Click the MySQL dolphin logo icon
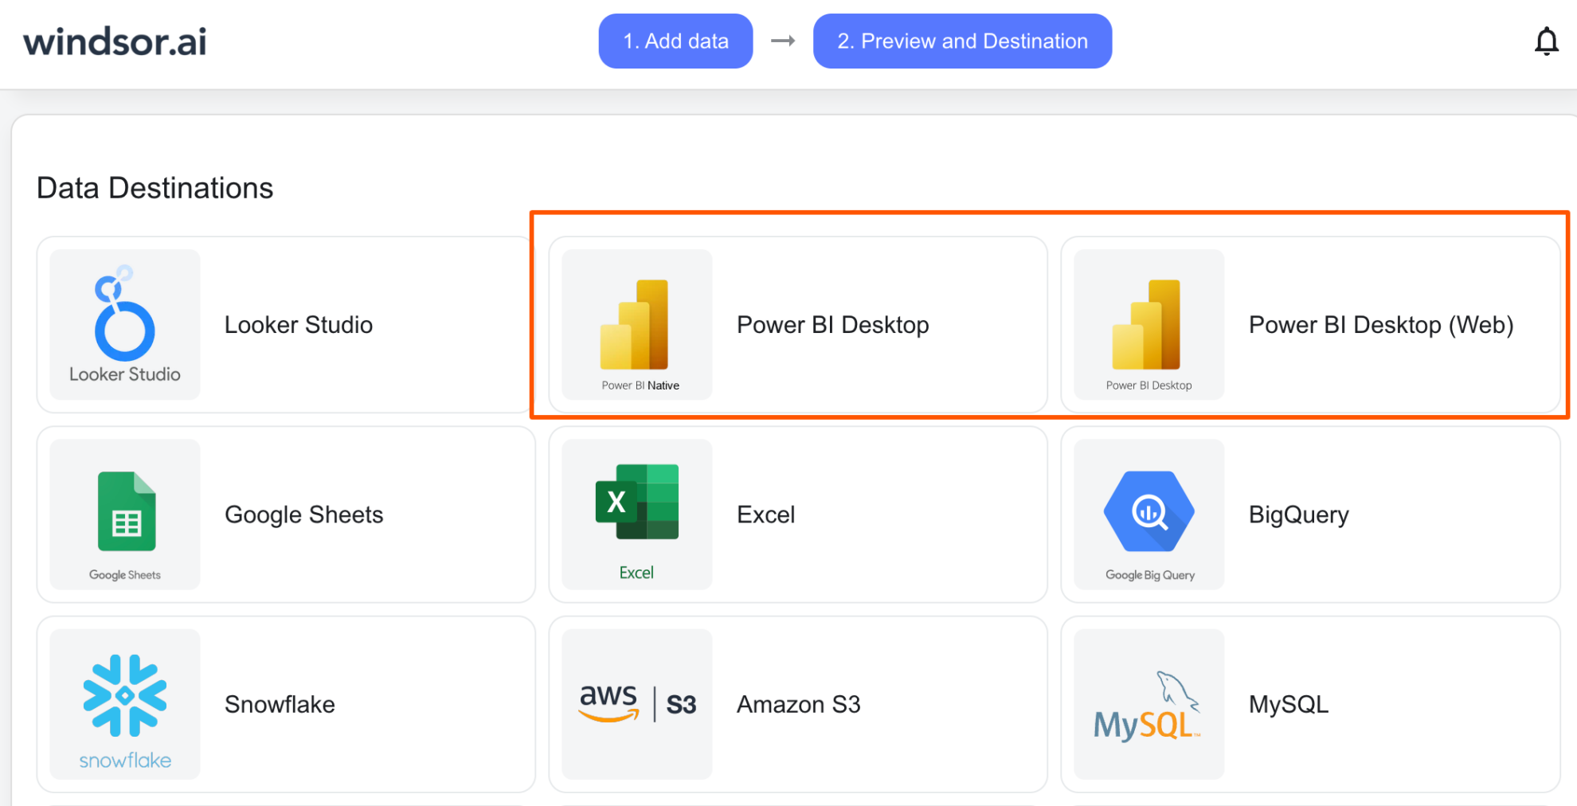 pos(1149,704)
